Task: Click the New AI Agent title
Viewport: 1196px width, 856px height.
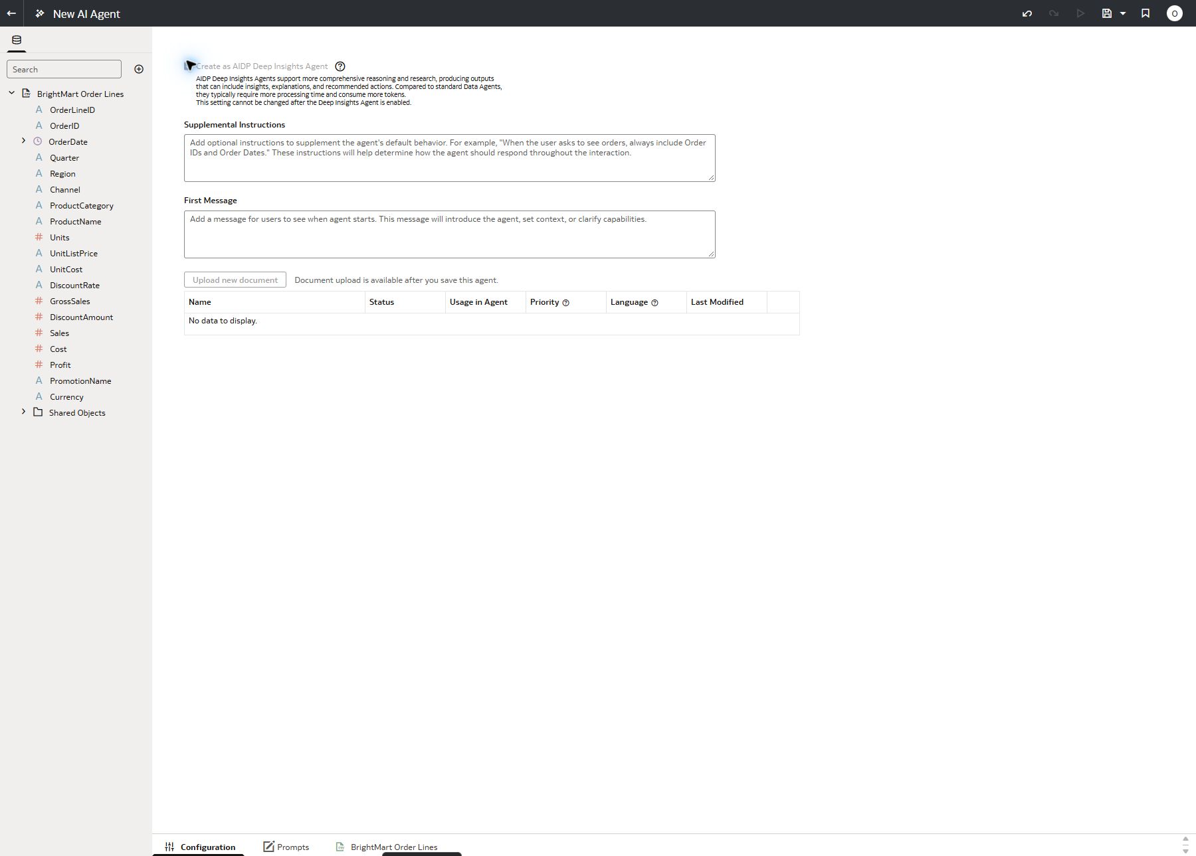Action: click(86, 14)
